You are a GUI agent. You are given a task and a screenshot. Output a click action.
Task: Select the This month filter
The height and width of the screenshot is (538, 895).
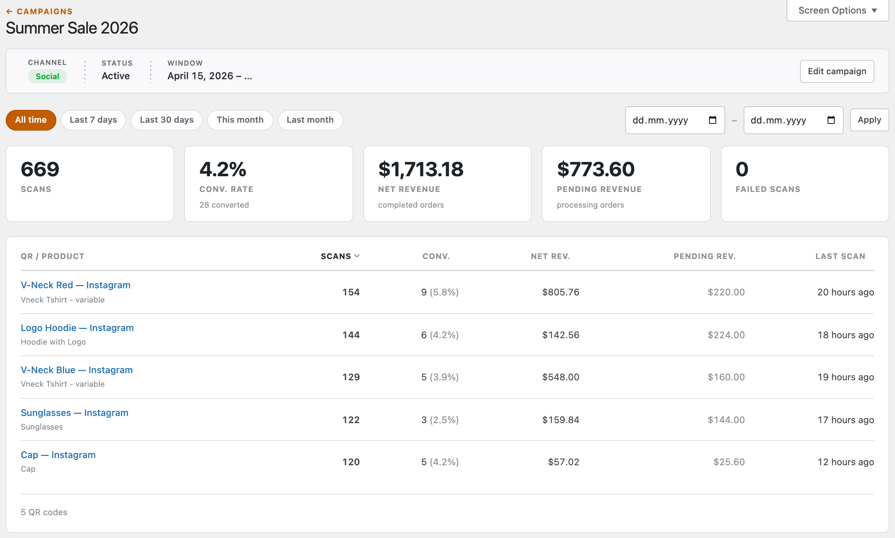click(x=240, y=120)
